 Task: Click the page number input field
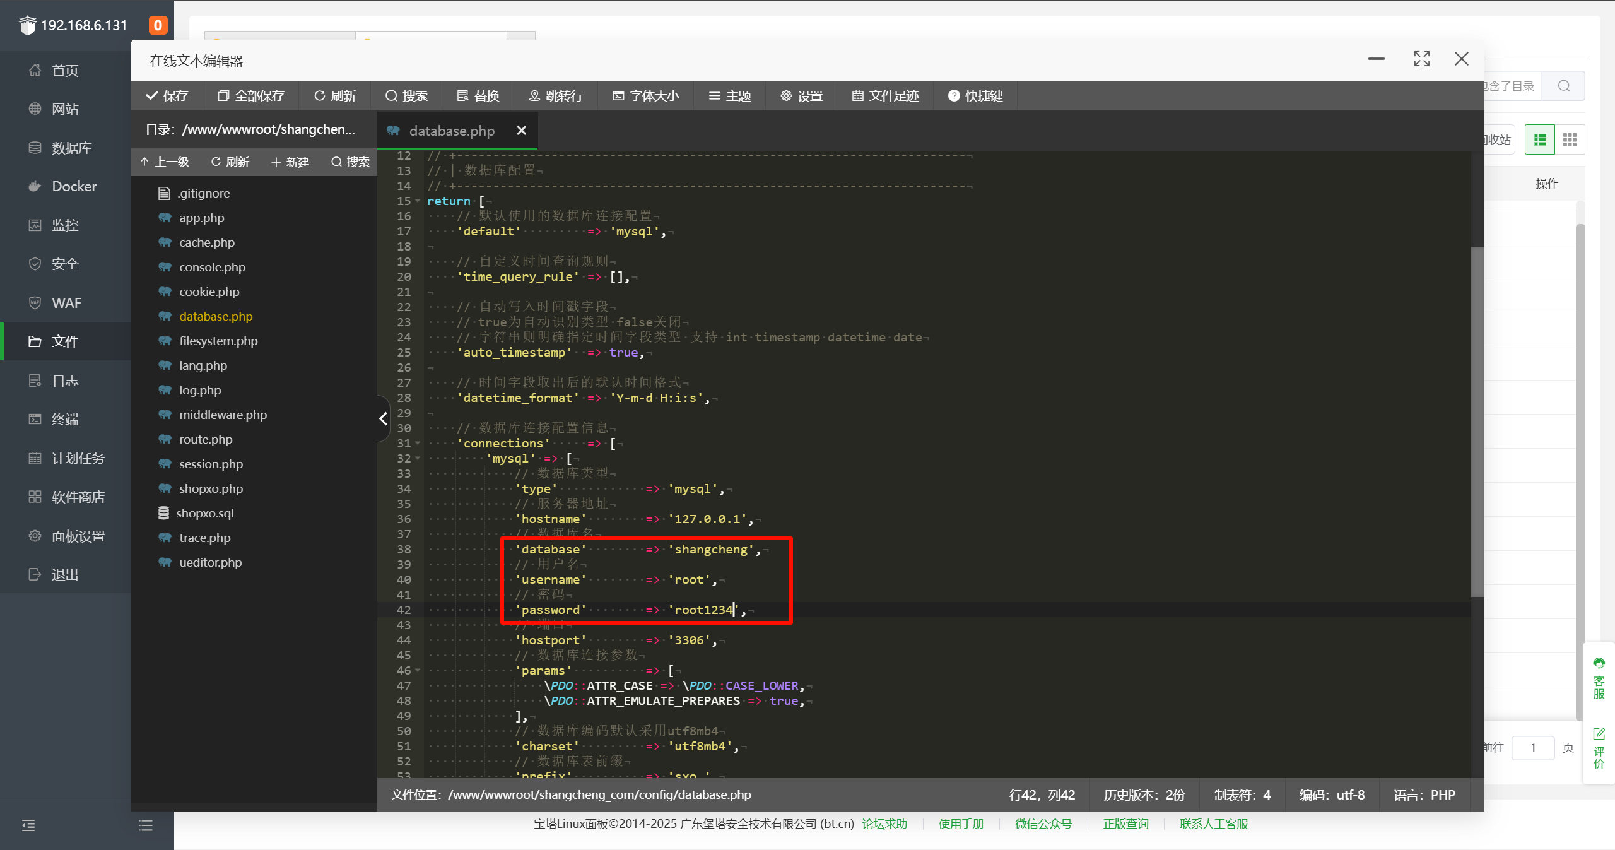point(1533,748)
